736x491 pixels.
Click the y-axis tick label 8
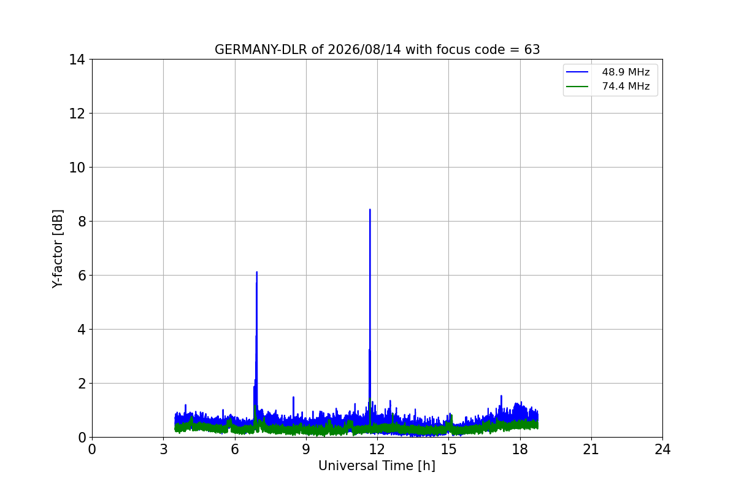point(81,222)
